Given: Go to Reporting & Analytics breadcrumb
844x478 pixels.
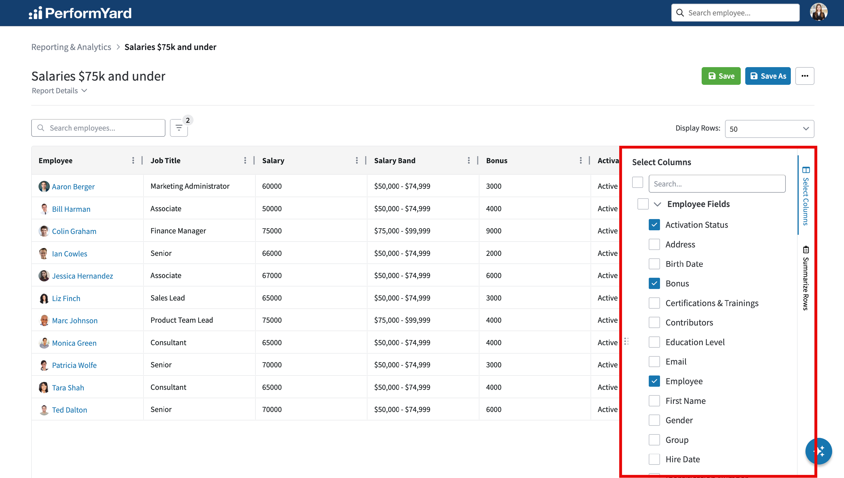Looking at the screenshot, I should click(x=71, y=47).
